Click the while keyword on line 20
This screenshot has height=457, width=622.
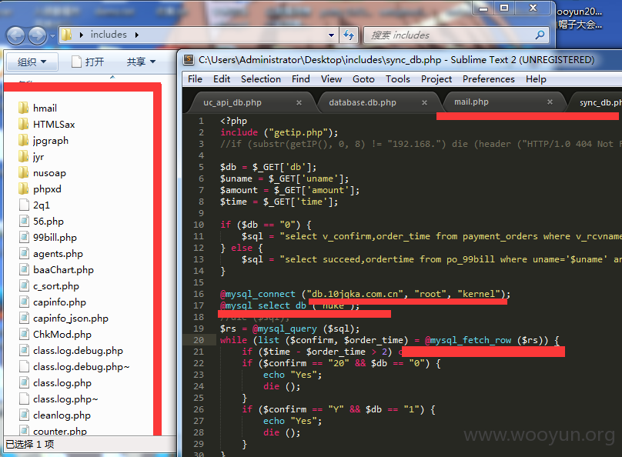(x=234, y=340)
